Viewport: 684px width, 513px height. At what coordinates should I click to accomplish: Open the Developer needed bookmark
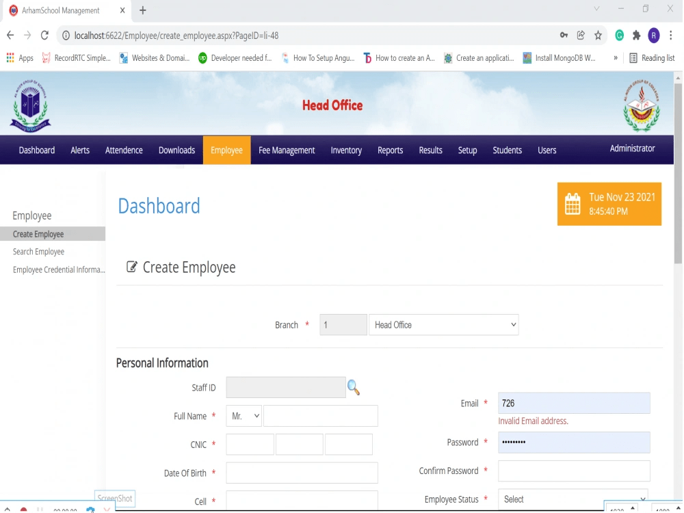coord(235,58)
